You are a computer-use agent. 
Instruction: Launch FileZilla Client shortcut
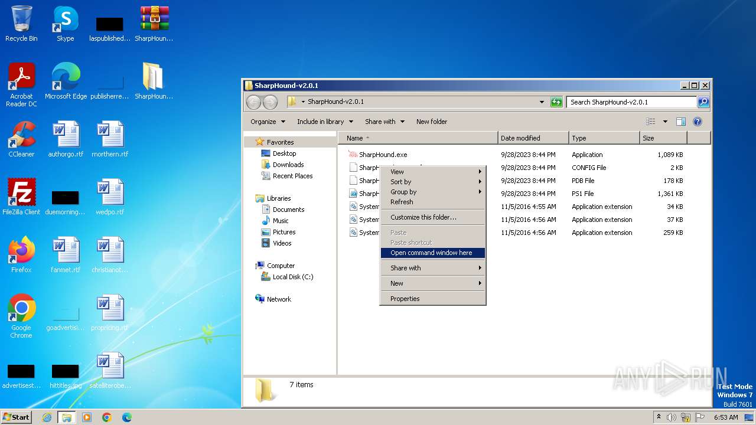[x=21, y=197]
